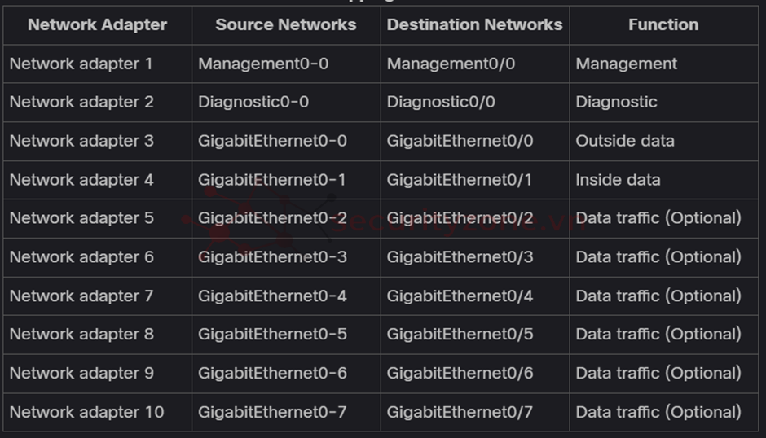Select the GigabitEthernet0-3 source cell
Screen dimensions: 766x438
click(x=272, y=257)
